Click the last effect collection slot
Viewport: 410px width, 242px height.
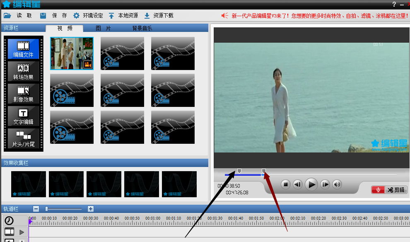[x=179, y=184]
